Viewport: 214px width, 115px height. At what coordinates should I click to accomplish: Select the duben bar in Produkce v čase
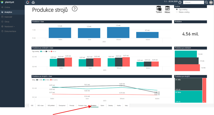click(147, 35)
